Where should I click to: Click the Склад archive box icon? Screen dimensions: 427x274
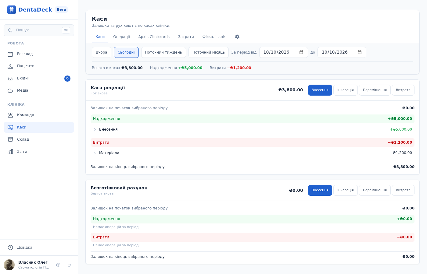tap(10, 139)
